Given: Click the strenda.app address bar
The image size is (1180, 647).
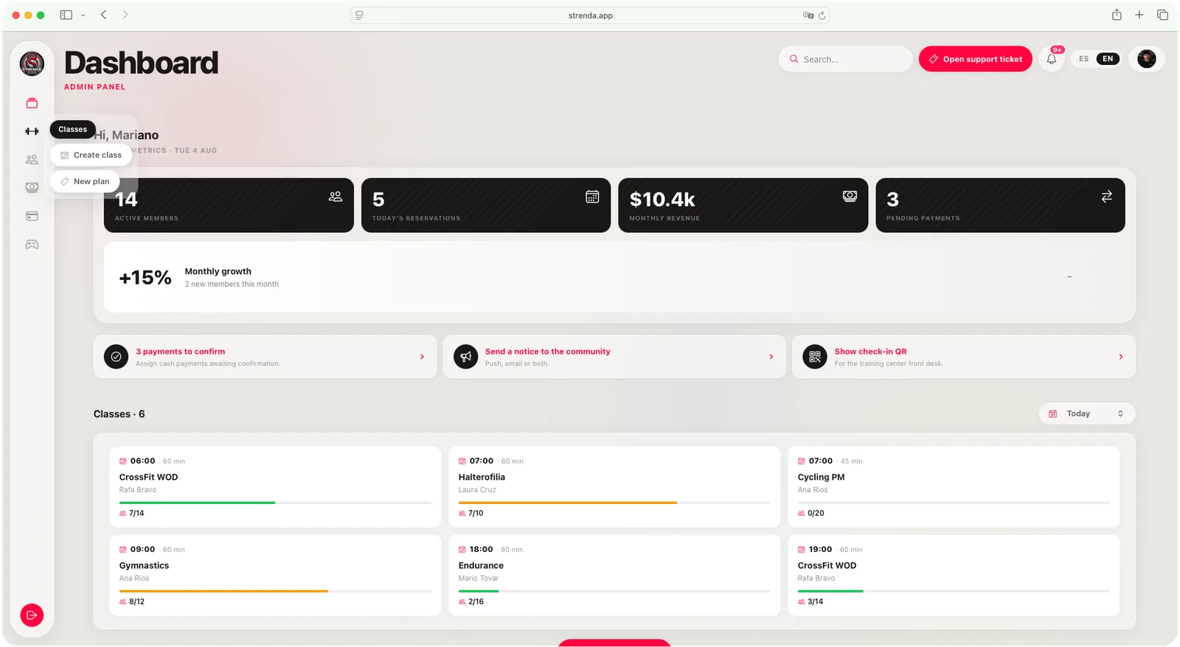Looking at the screenshot, I should pyautogui.click(x=590, y=15).
